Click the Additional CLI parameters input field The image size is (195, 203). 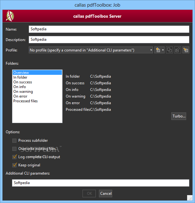pos(101,183)
